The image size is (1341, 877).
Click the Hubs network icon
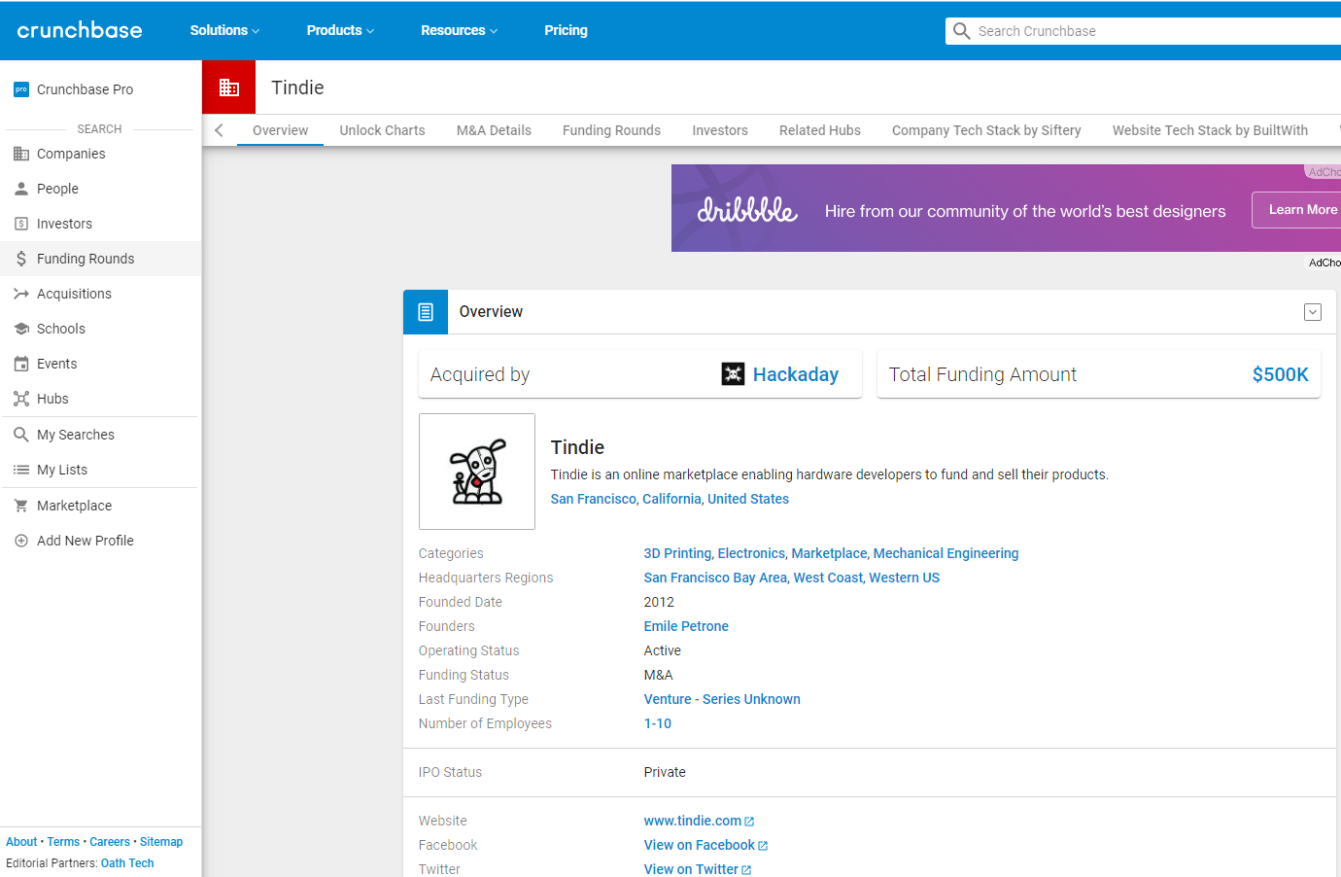[x=21, y=399]
